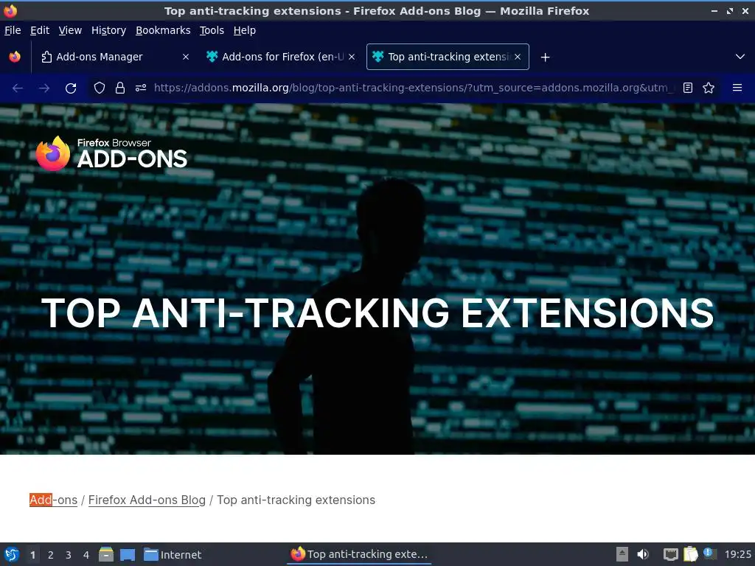This screenshot has height=566, width=755.
Task: Open the removable media tray icon
Action: click(622, 554)
